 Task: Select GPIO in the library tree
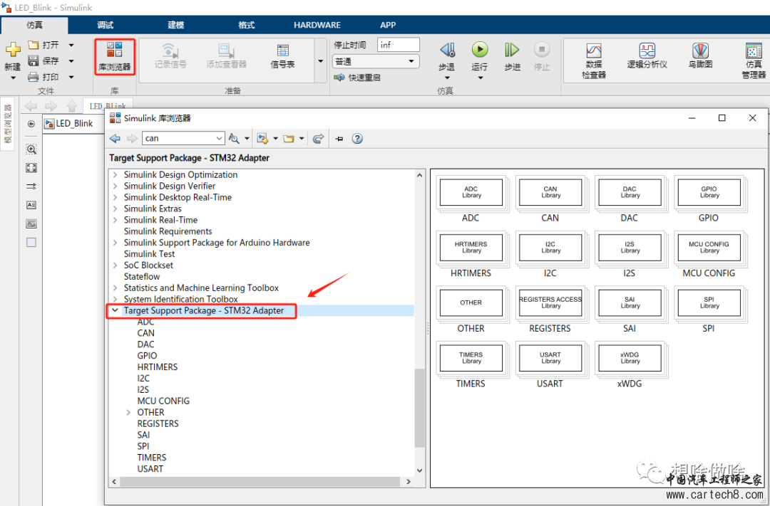pyautogui.click(x=148, y=356)
